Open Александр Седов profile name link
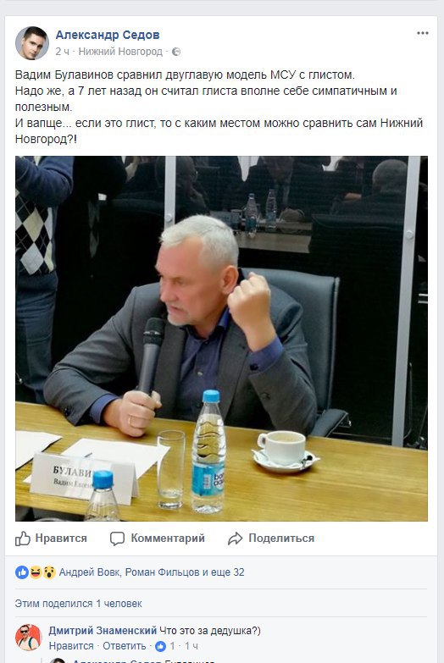This screenshot has width=444, height=663. [108, 35]
